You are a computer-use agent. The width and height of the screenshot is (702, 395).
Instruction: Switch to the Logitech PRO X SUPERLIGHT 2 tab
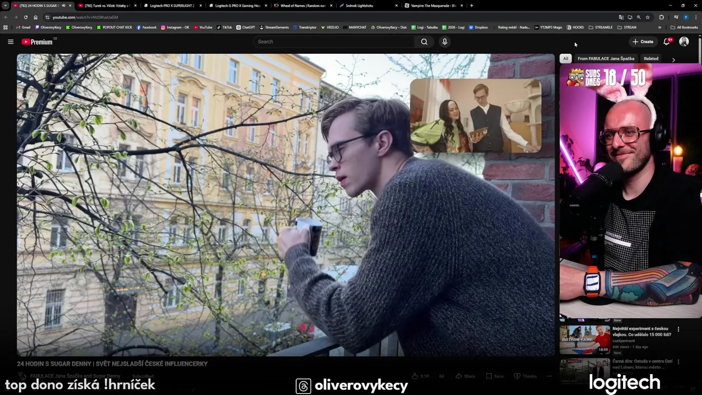tap(172, 5)
